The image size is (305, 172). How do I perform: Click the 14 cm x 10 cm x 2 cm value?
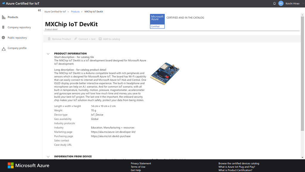[103, 106]
